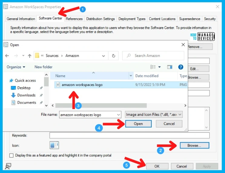Open Downloads in the navigation pane

[23, 95]
